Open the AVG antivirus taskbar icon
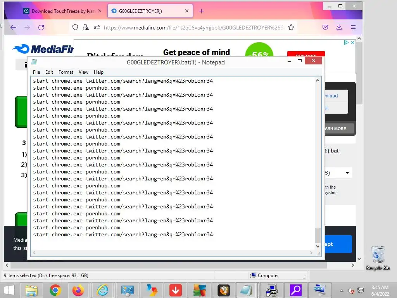The image size is (397, 298). click(x=200, y=290)
